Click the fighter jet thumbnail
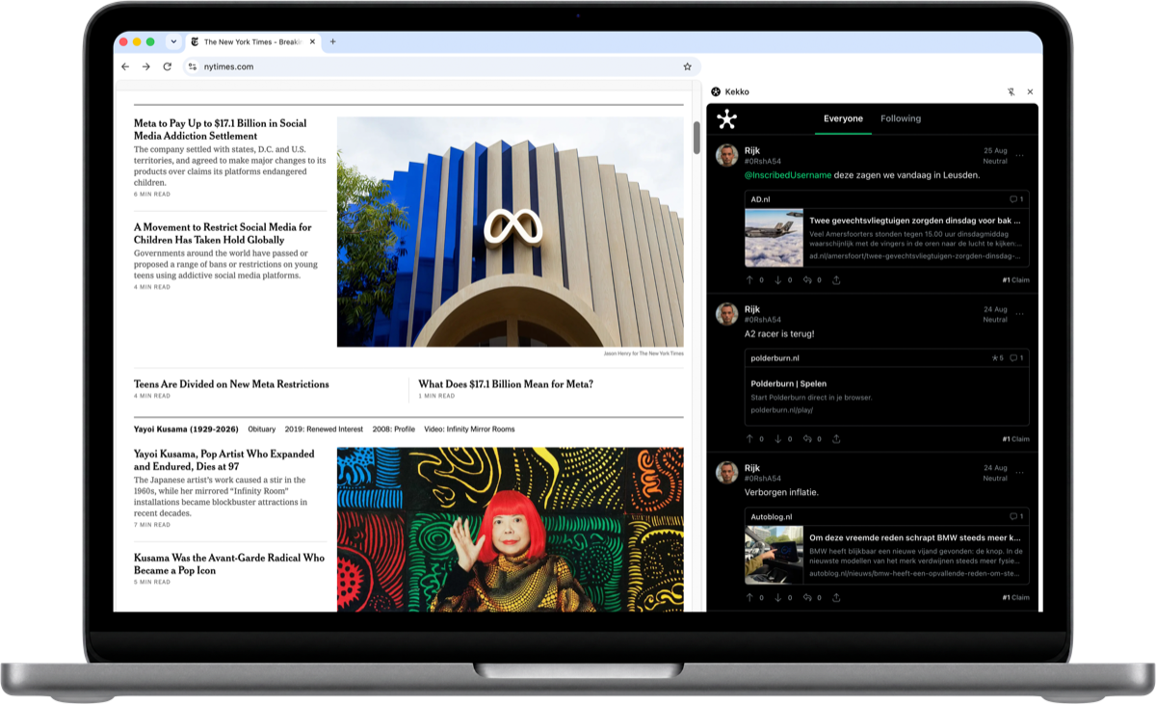 tap(774, 238)
